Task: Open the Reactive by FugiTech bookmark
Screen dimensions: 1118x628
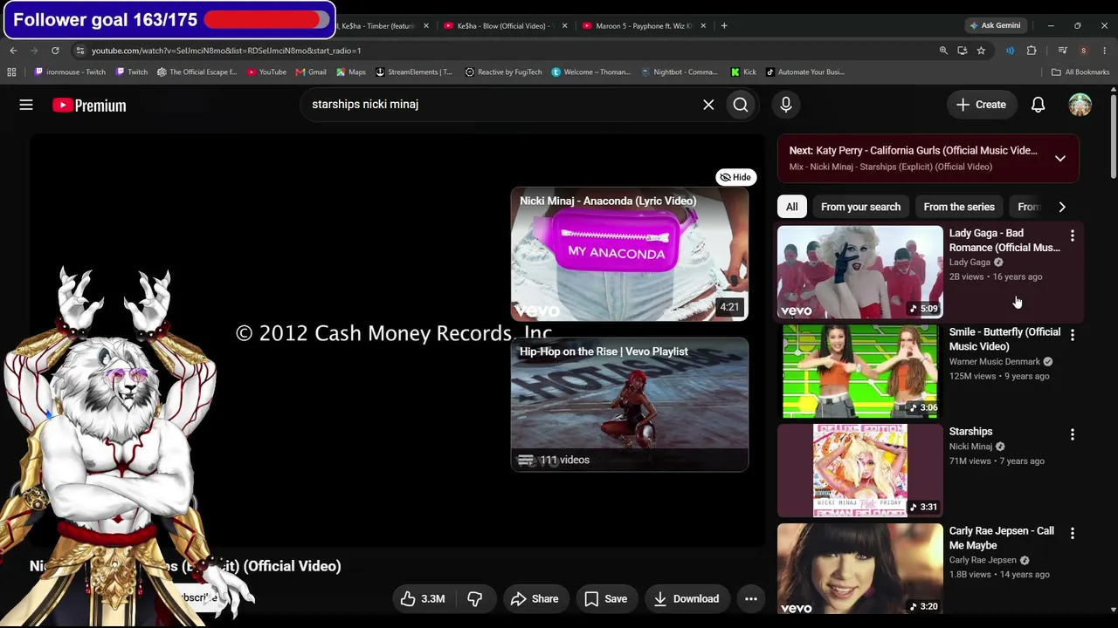Action: click(503, 72)
